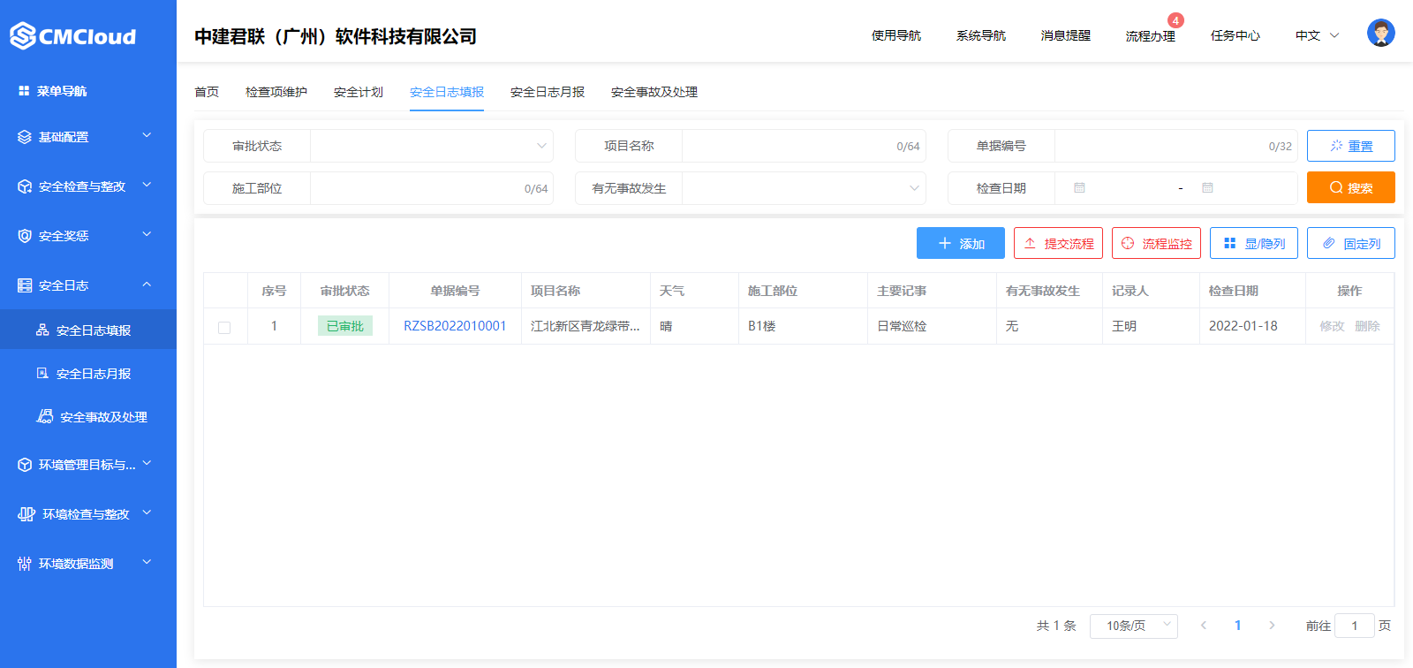Image resolution: width=1413 pixels, height=668 pixels.
Task: Open 系统导航 in top menu
Action: click(981, 35)
